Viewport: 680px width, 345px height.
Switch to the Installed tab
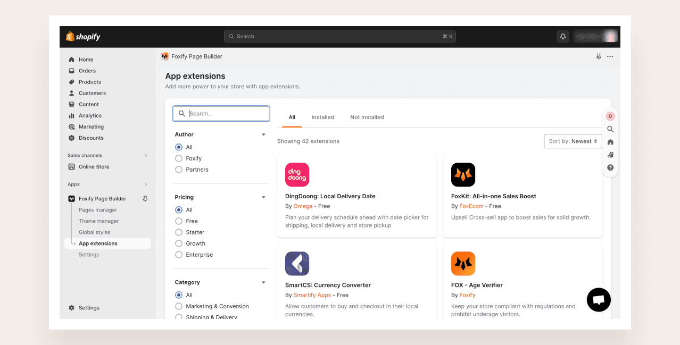point(322,117)
